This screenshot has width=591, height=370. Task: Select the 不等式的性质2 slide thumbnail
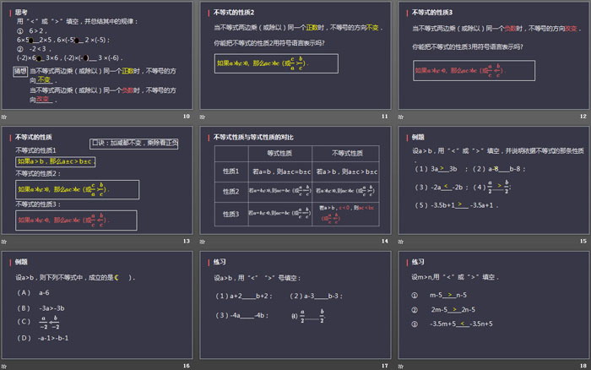point(295,55)
